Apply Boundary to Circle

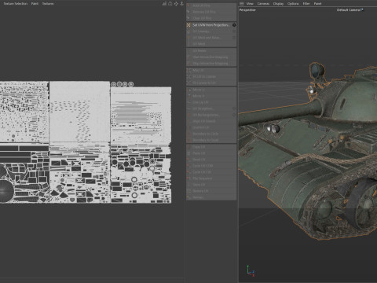[211, 134]
